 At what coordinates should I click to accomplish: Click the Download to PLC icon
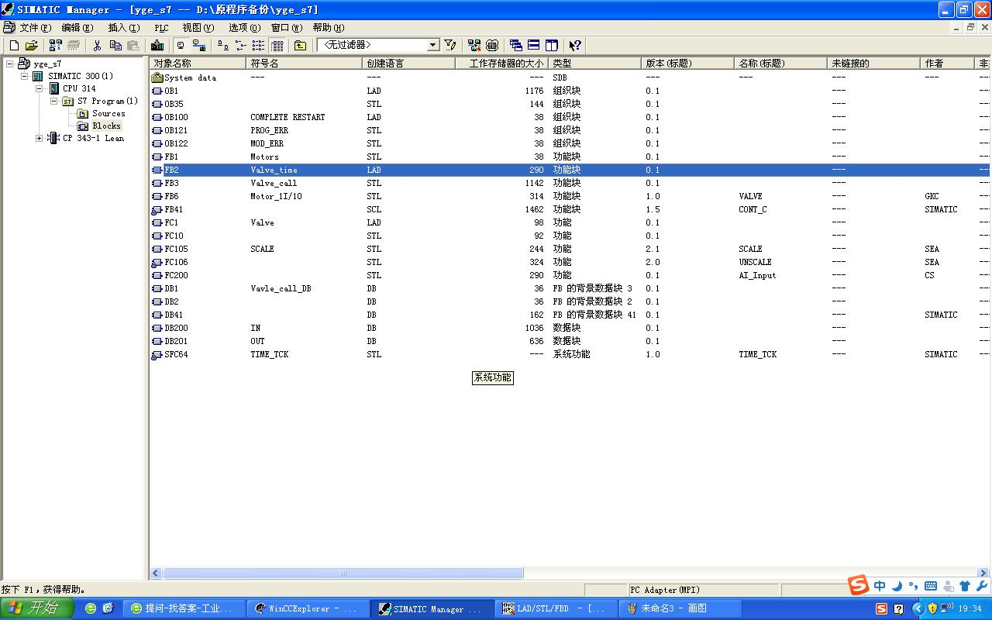[158, 46]
